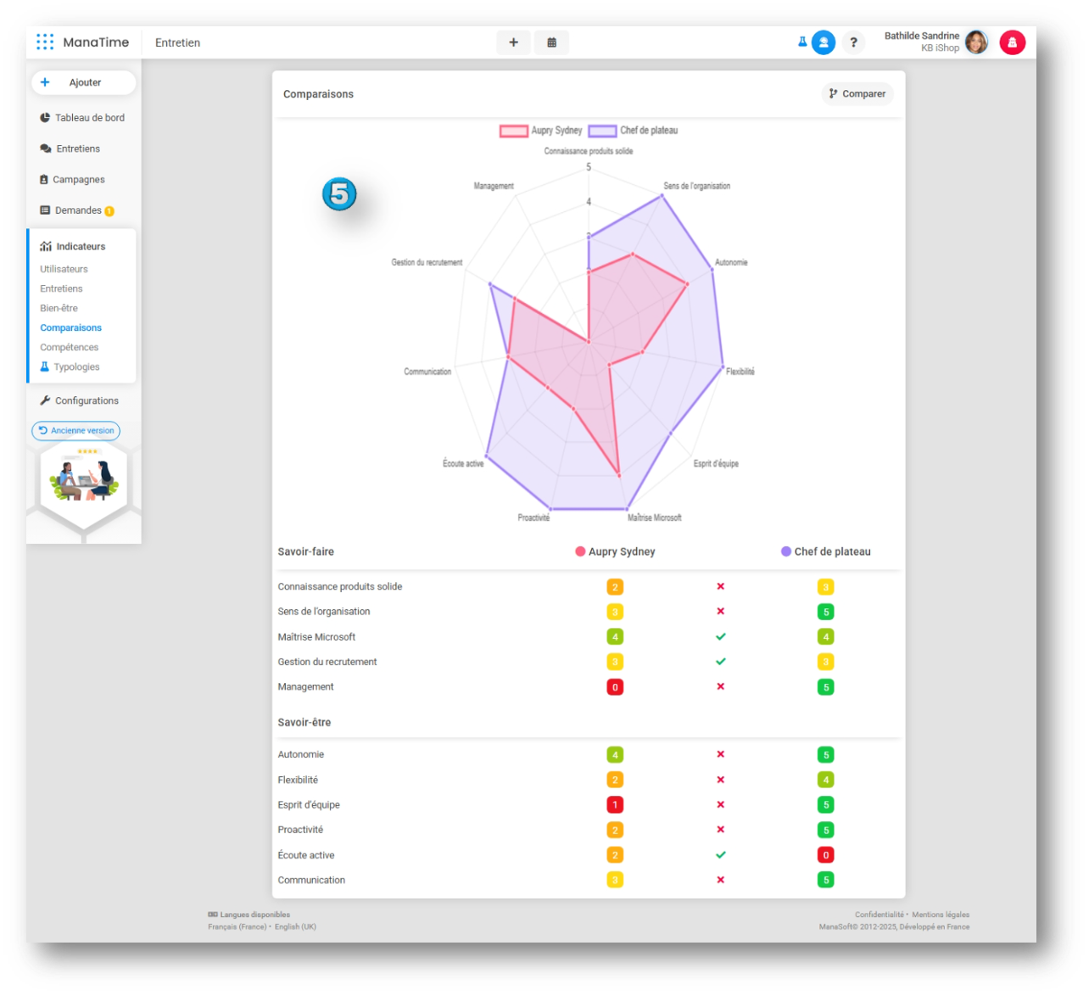Switch language to Français (France)
The height and width of the screenshot is (996, 1089).
237,926
